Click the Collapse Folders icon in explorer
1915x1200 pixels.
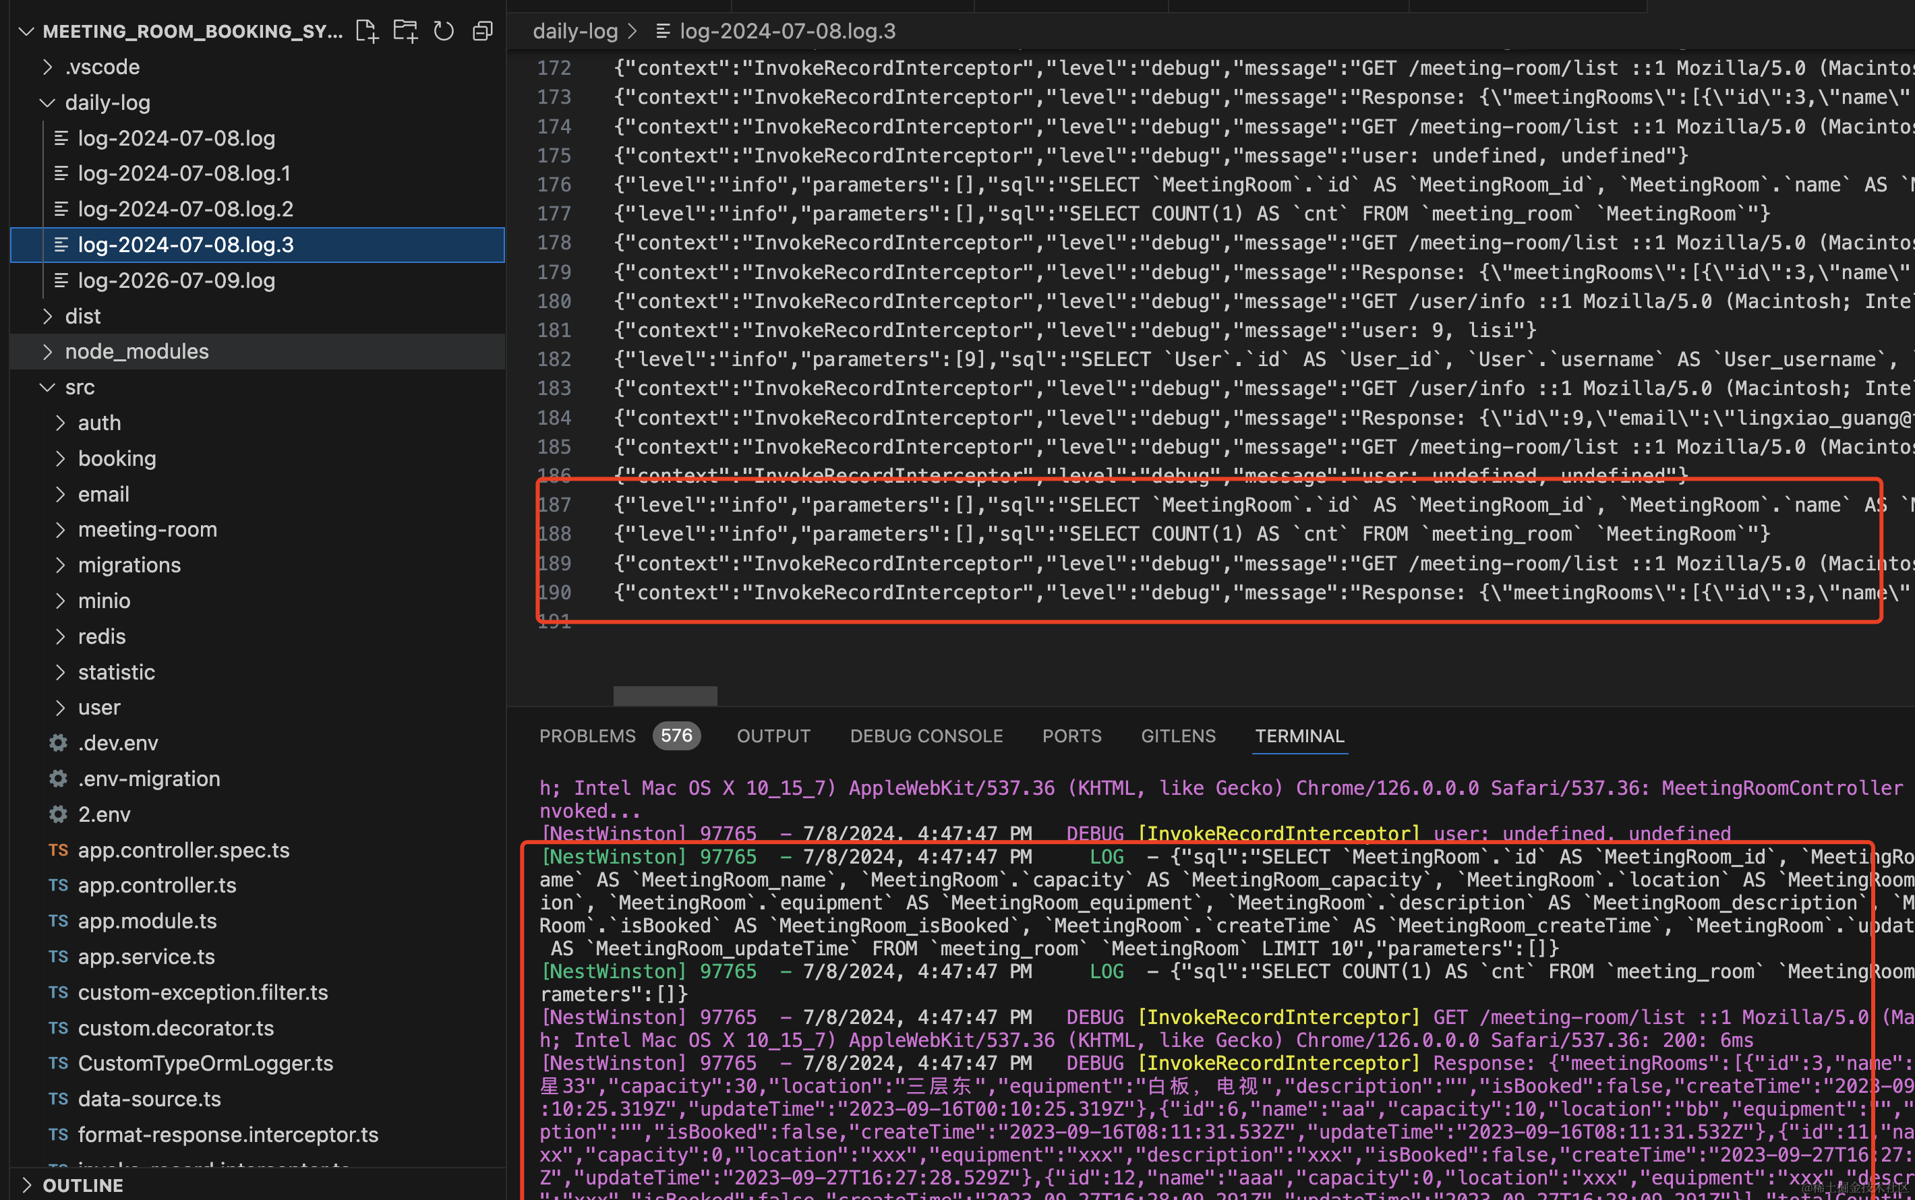coord(483,31)
